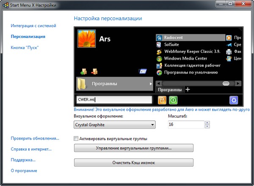This screenshot has height=186, width=254.
Task: Click the Масштаб value field
Action: [x=186, y=125]
